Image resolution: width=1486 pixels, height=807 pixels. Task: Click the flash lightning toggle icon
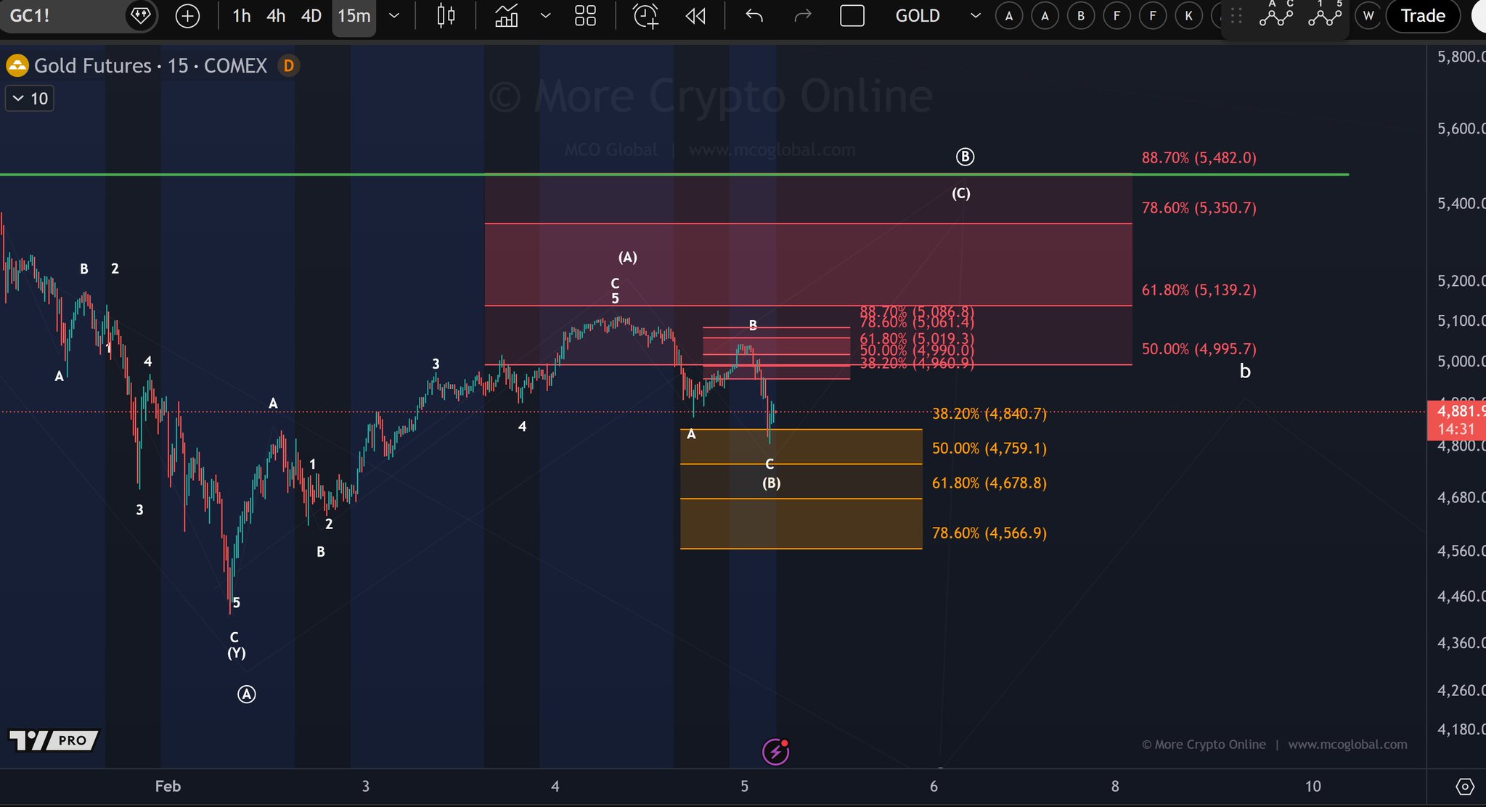(775, 752)
